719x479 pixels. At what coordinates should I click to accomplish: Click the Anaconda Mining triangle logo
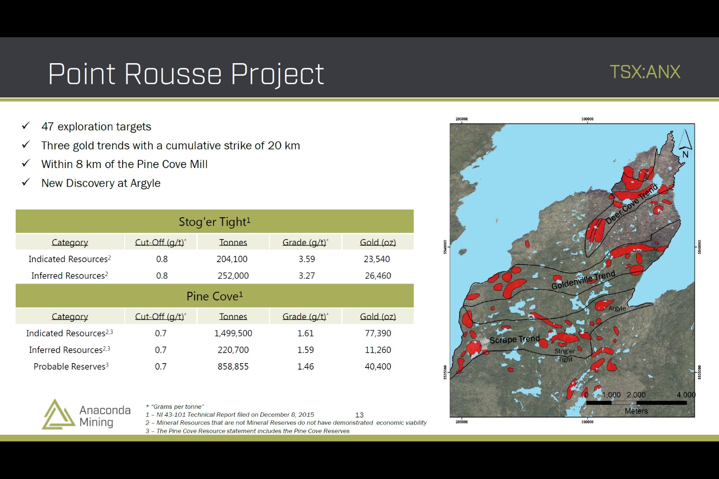coord(58,415)
